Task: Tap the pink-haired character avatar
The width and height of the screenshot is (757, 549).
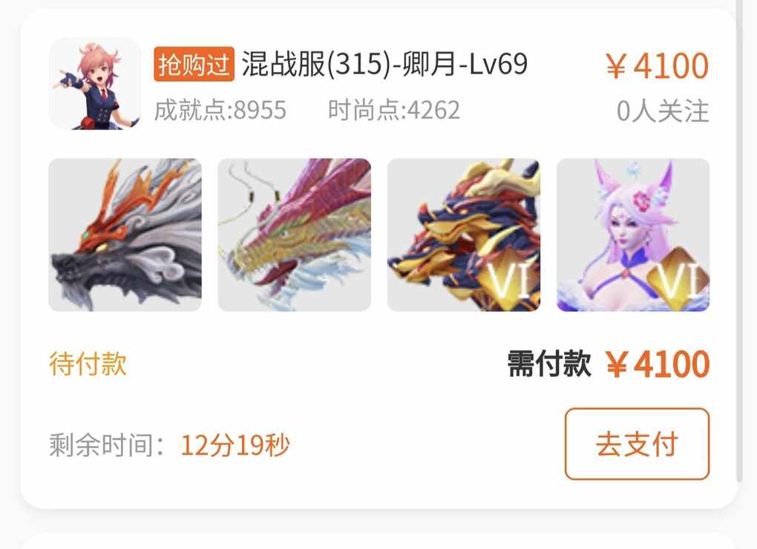Action: tap(95, 83)
